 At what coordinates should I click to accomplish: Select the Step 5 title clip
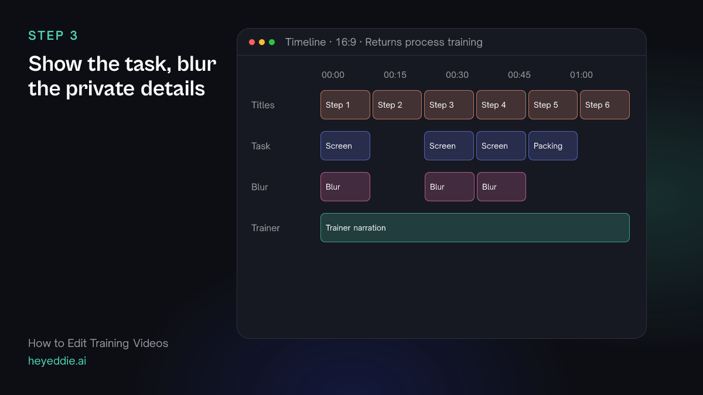pyautogui.click(x=553, y=105)
